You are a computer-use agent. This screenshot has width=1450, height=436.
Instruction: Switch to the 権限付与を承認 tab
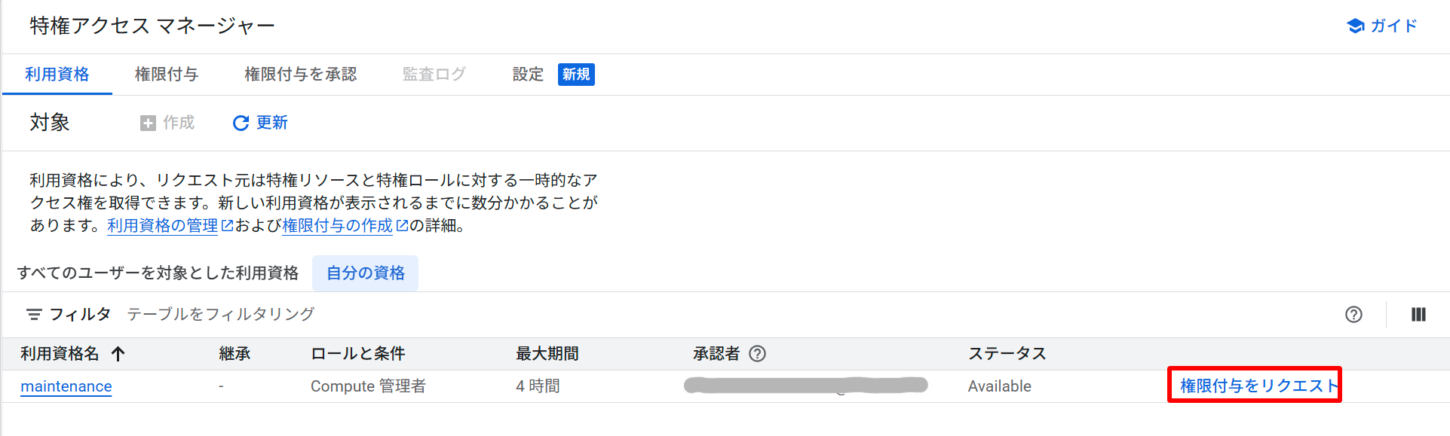point(300,75)
